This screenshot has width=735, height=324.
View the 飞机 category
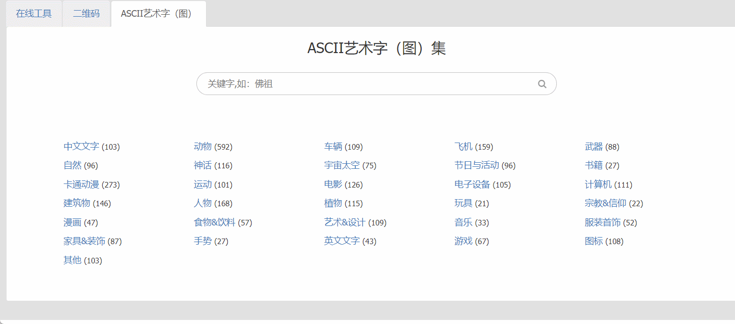coord(463,147)
